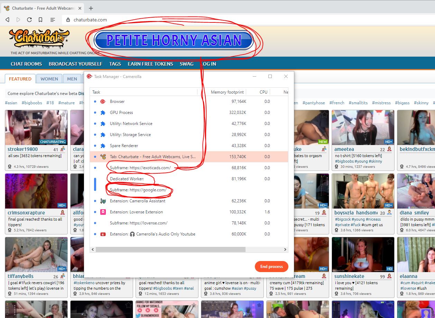Image resolution: width=435 pixels, height=318 pixels.
Task: Bookmark this page with the bookmark icon
Action: [40, 20]
